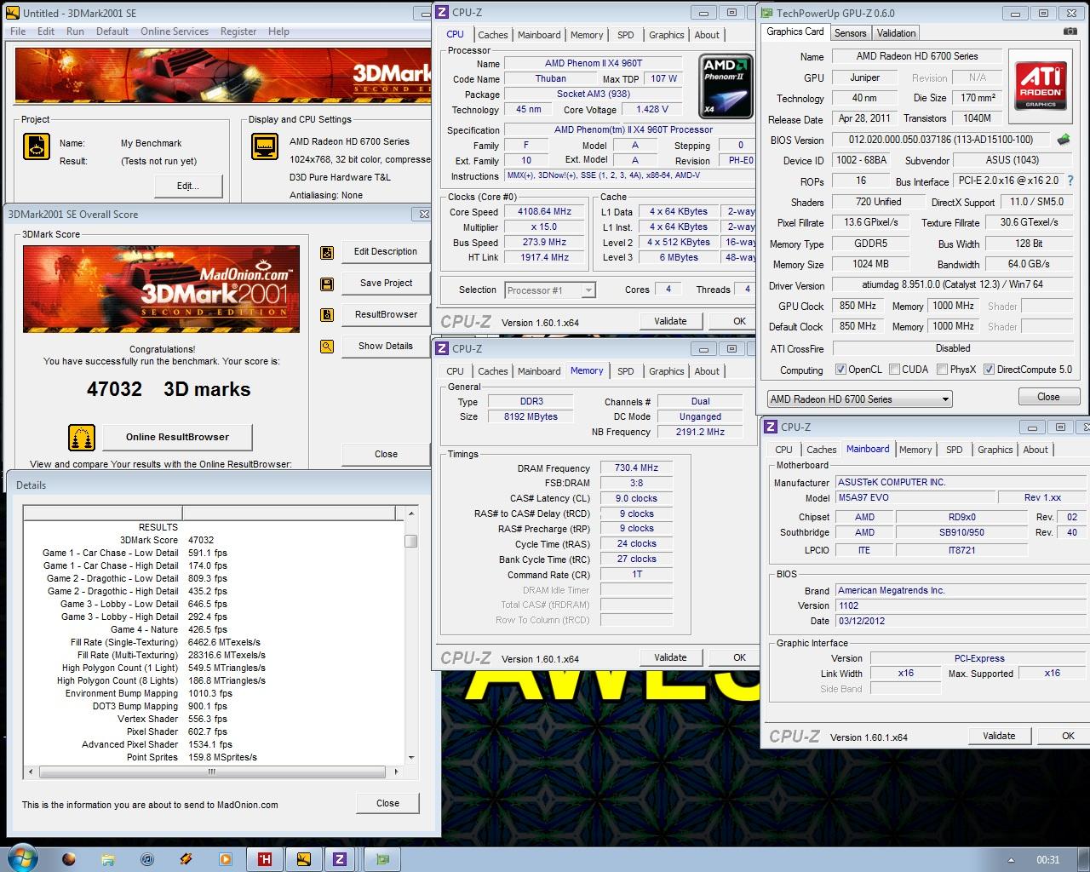Click the AMD Phenom II logo in CPU-Z
Screen dimensions: 1090x872
tap(726, 86)
